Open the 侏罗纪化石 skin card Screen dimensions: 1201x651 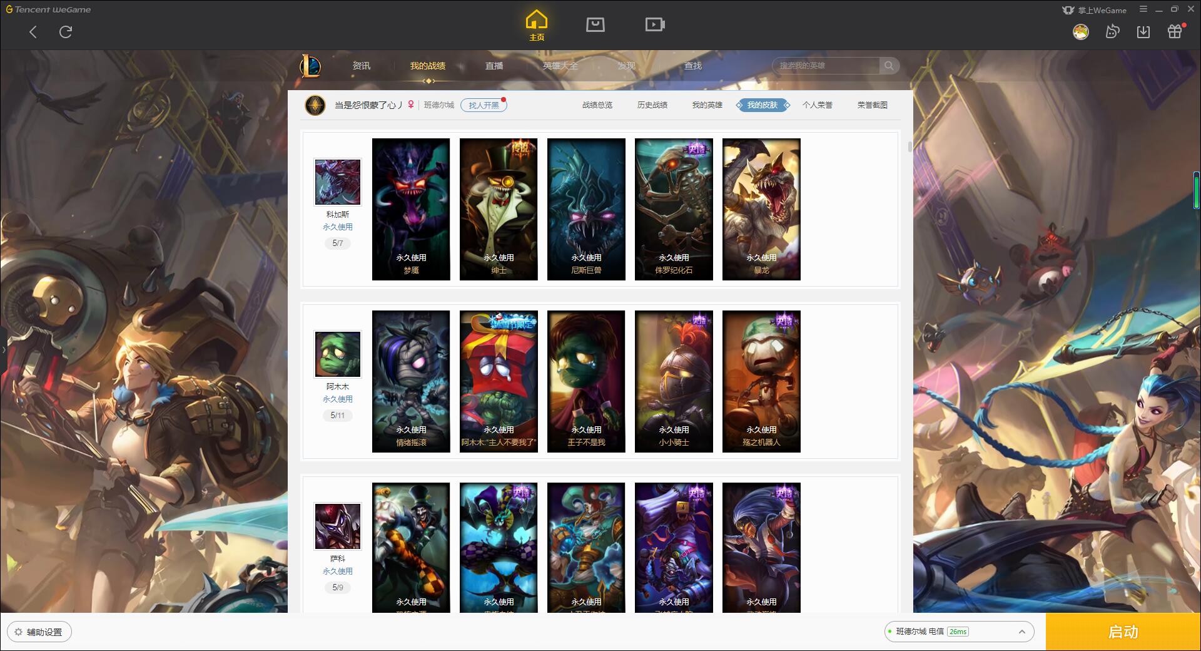coord(674,209)
